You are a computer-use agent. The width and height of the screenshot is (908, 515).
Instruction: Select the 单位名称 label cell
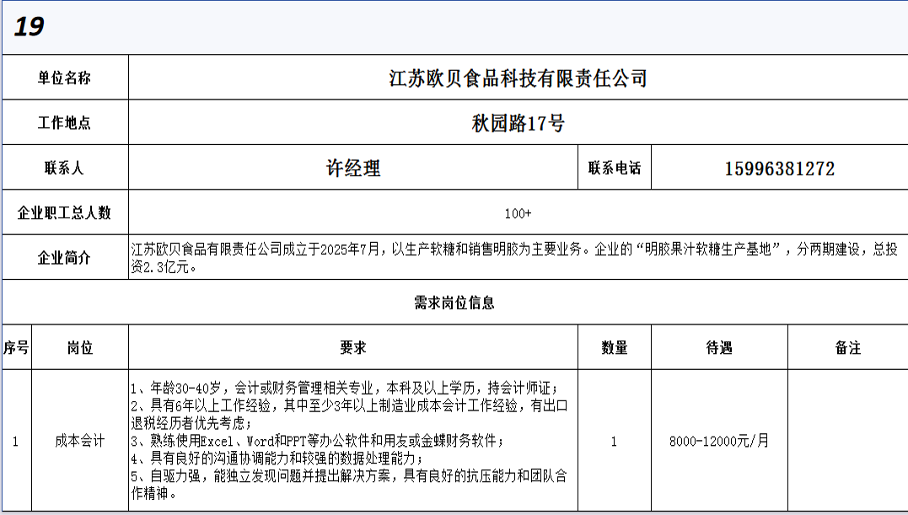64,78
